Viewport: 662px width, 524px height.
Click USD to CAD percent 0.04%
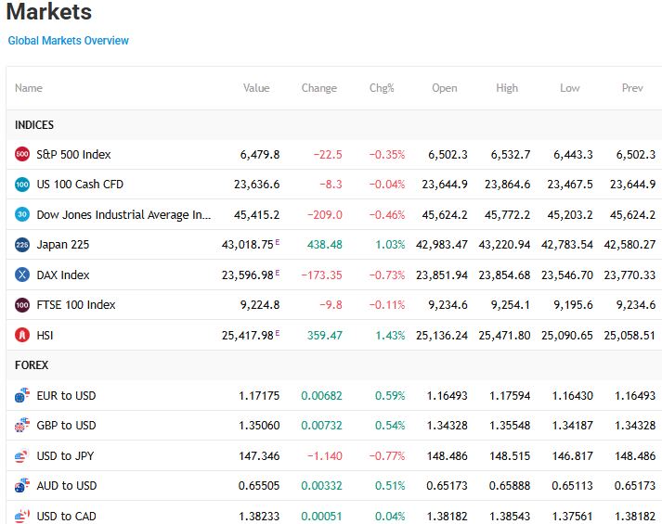point(390,517)
